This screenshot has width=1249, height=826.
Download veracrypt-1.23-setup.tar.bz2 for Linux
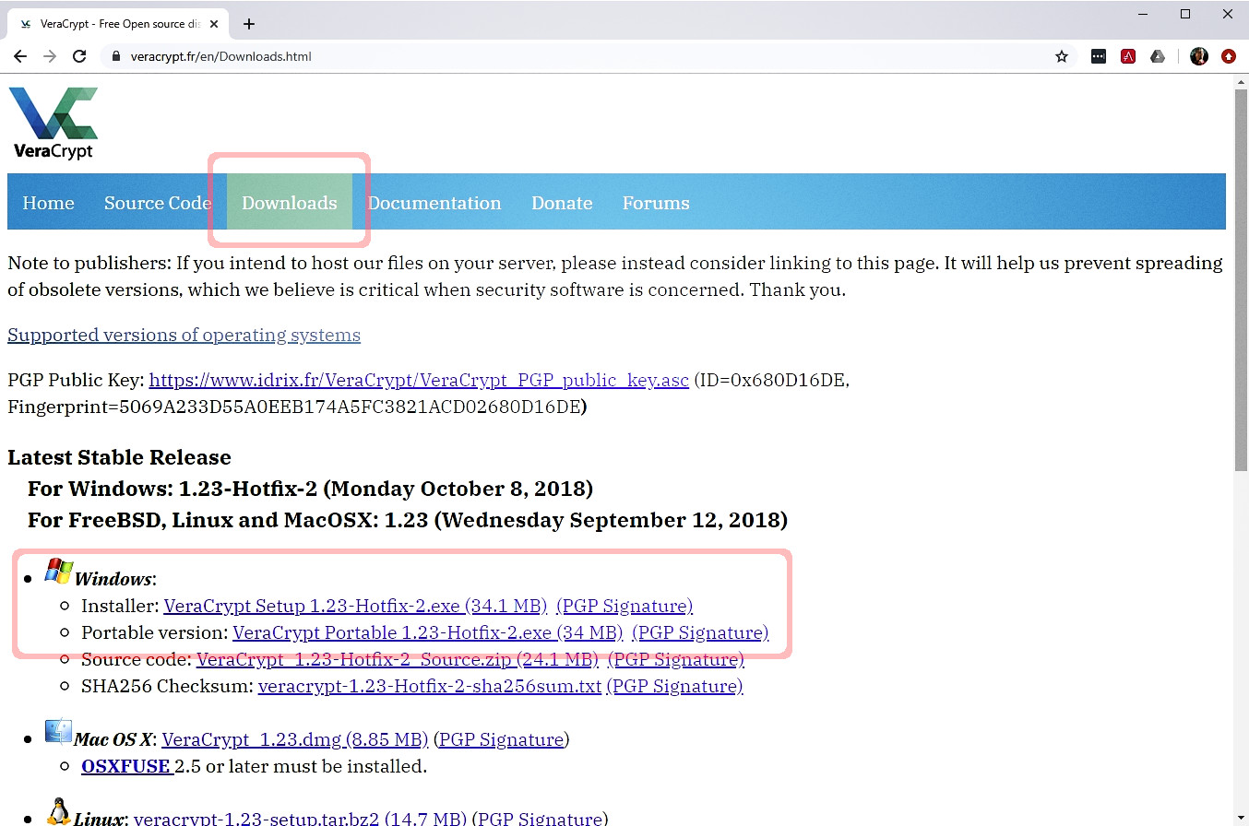click(300, 819)
